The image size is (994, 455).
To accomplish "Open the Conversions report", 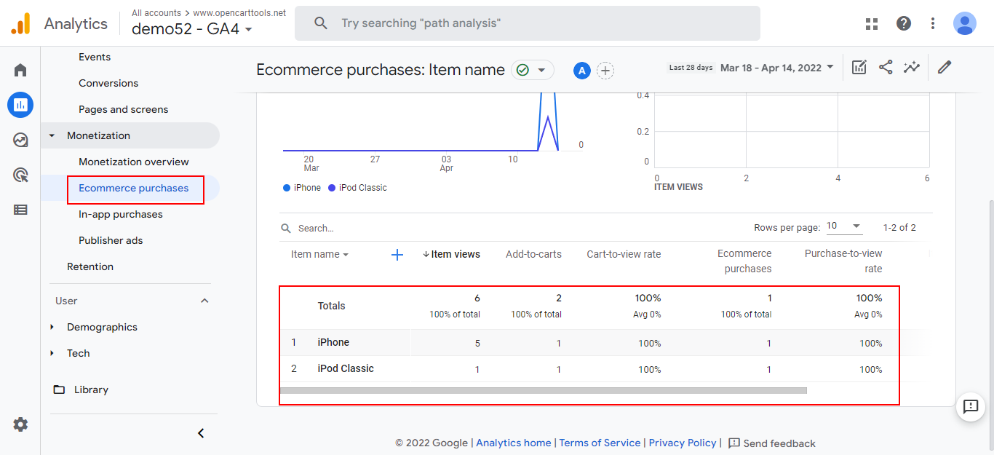I will click(108, 83).
